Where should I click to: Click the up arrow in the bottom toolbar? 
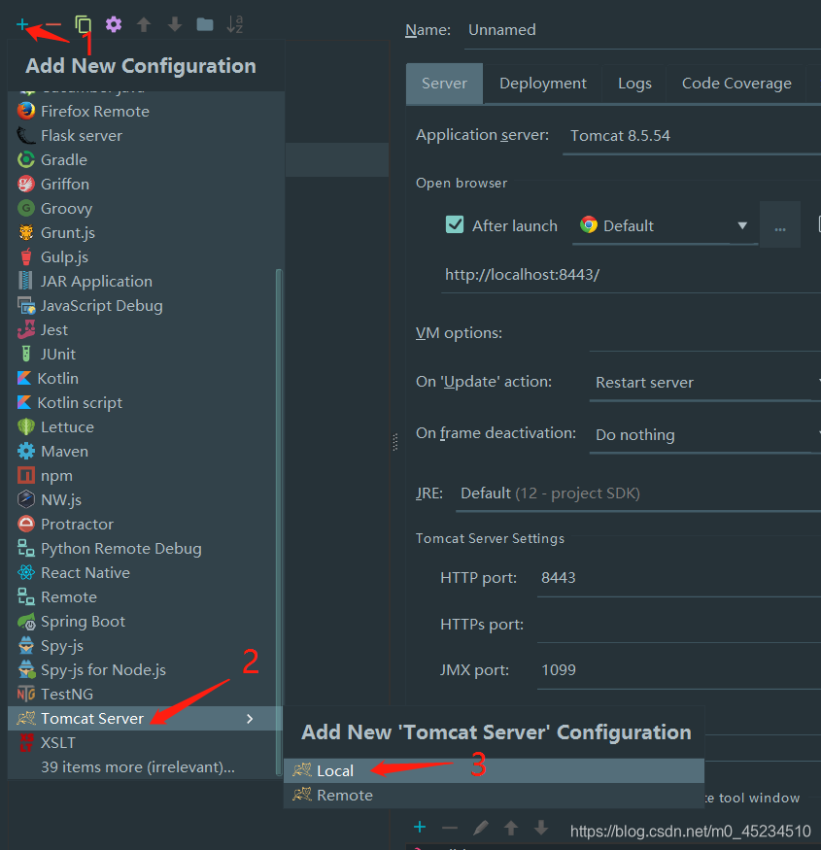pyautogui.click(x=511, y=828)
